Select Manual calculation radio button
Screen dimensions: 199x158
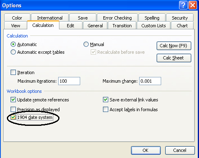click(x=86, y=44)
